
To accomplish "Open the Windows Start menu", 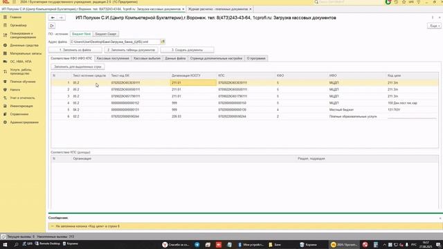I will [x=5, y=244].
